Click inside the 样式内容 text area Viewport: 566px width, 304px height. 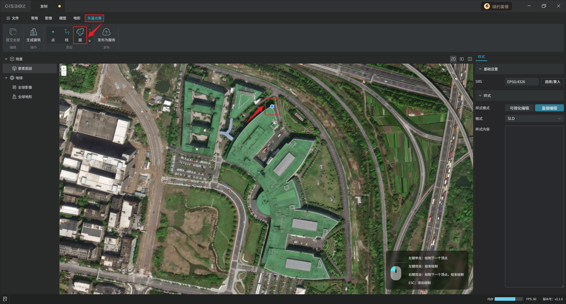534,206
